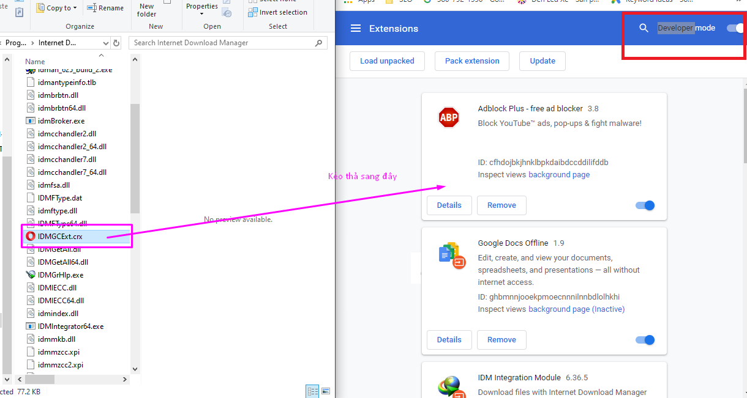Image resolution: width=747 pixels, height=398 pixels.
Task: Click the extensions search magnifier icon
Action: click(x=644, y=28)
